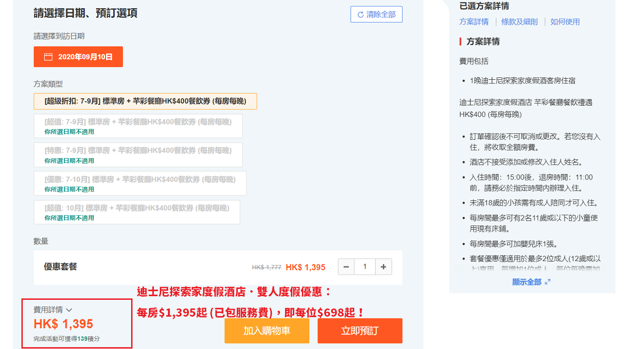
Task: Click the 請選擇到訪日期 label
Action: tap(59, 36)
